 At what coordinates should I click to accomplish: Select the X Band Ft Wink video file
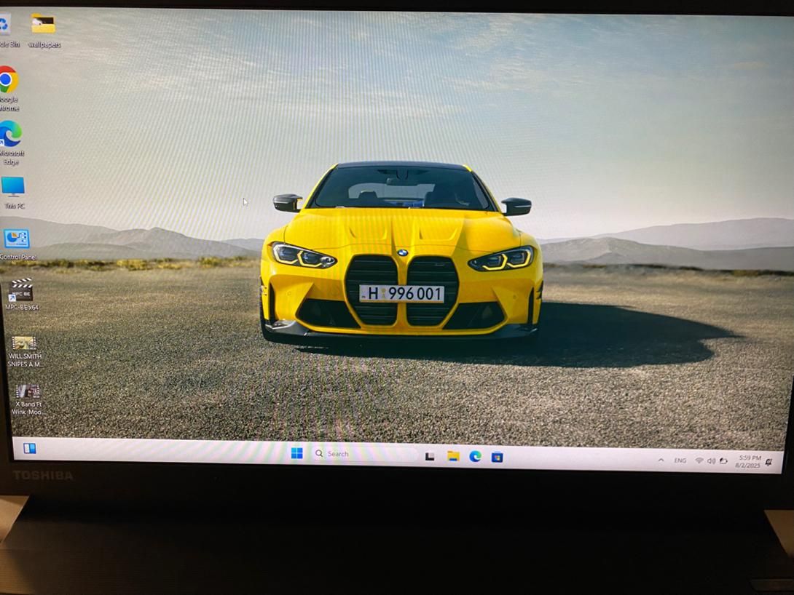click(27, 399)
